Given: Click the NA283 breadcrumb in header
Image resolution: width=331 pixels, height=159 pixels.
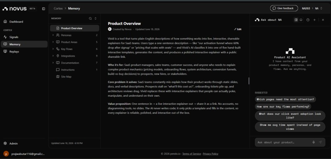Looking at the screenshot, I should tap(306, 9).
